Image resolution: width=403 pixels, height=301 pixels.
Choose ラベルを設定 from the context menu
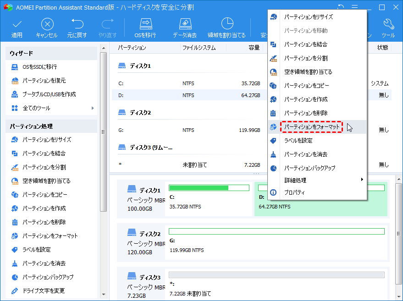(x=317, y=141)
